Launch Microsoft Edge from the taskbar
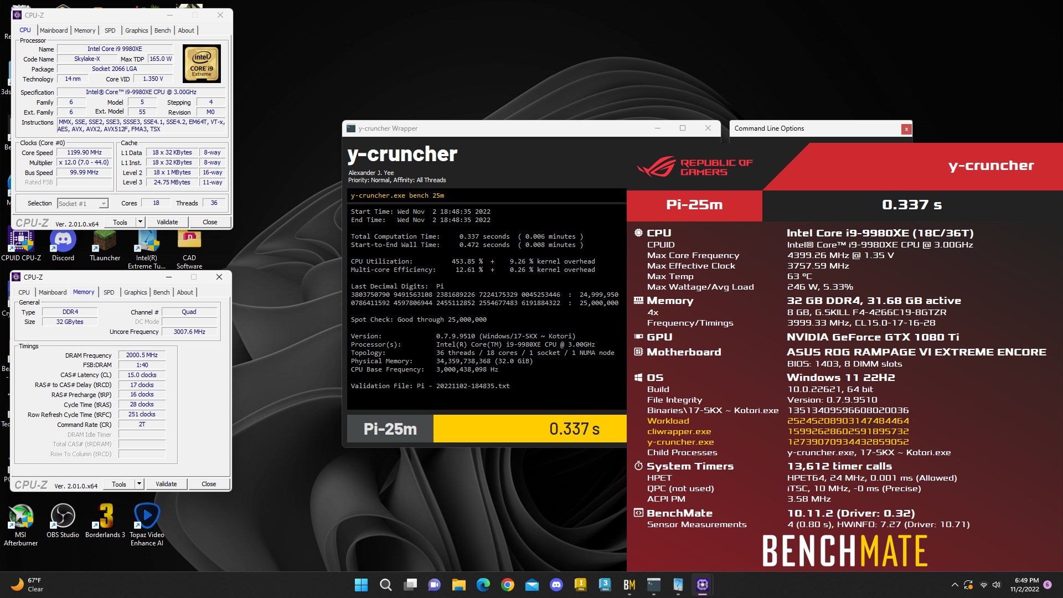 (483, 585)
